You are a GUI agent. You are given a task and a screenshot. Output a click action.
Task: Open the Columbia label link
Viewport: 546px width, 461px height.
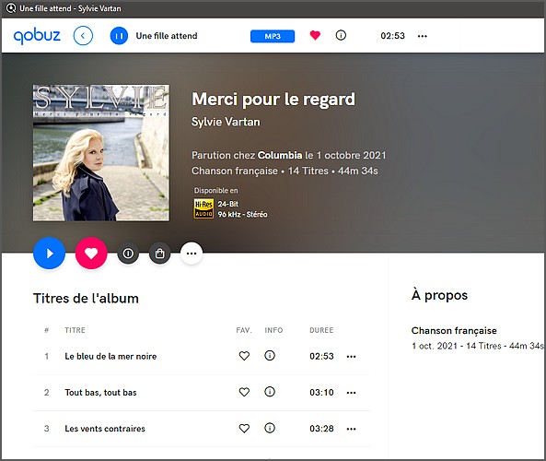(280, 155)
